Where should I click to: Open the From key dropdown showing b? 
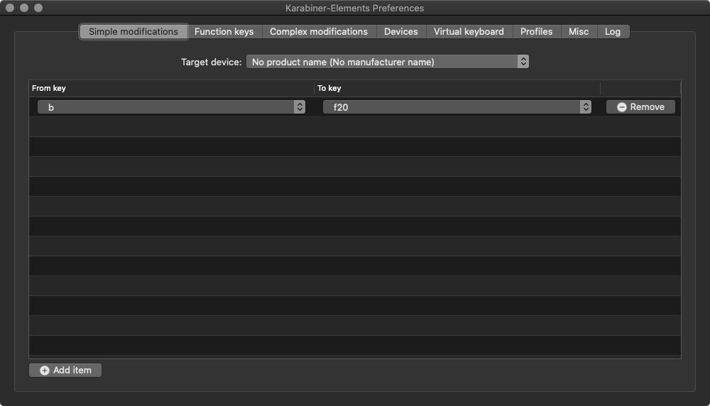coord(171,106)
